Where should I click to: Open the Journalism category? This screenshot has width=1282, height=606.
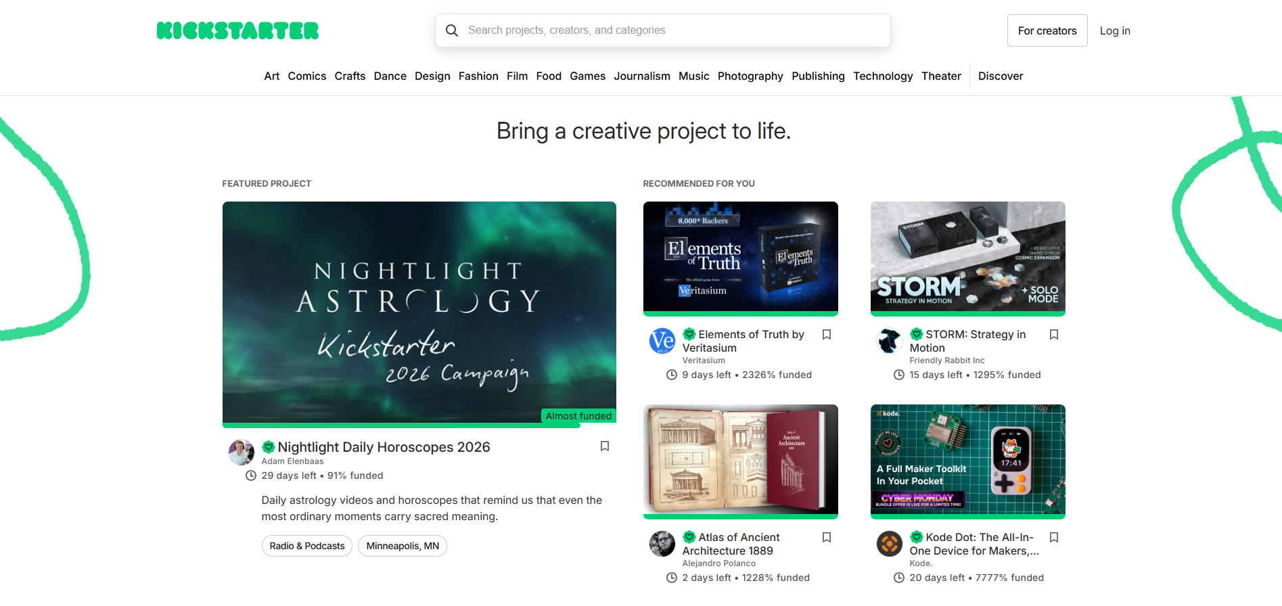(x=642, y=76)
